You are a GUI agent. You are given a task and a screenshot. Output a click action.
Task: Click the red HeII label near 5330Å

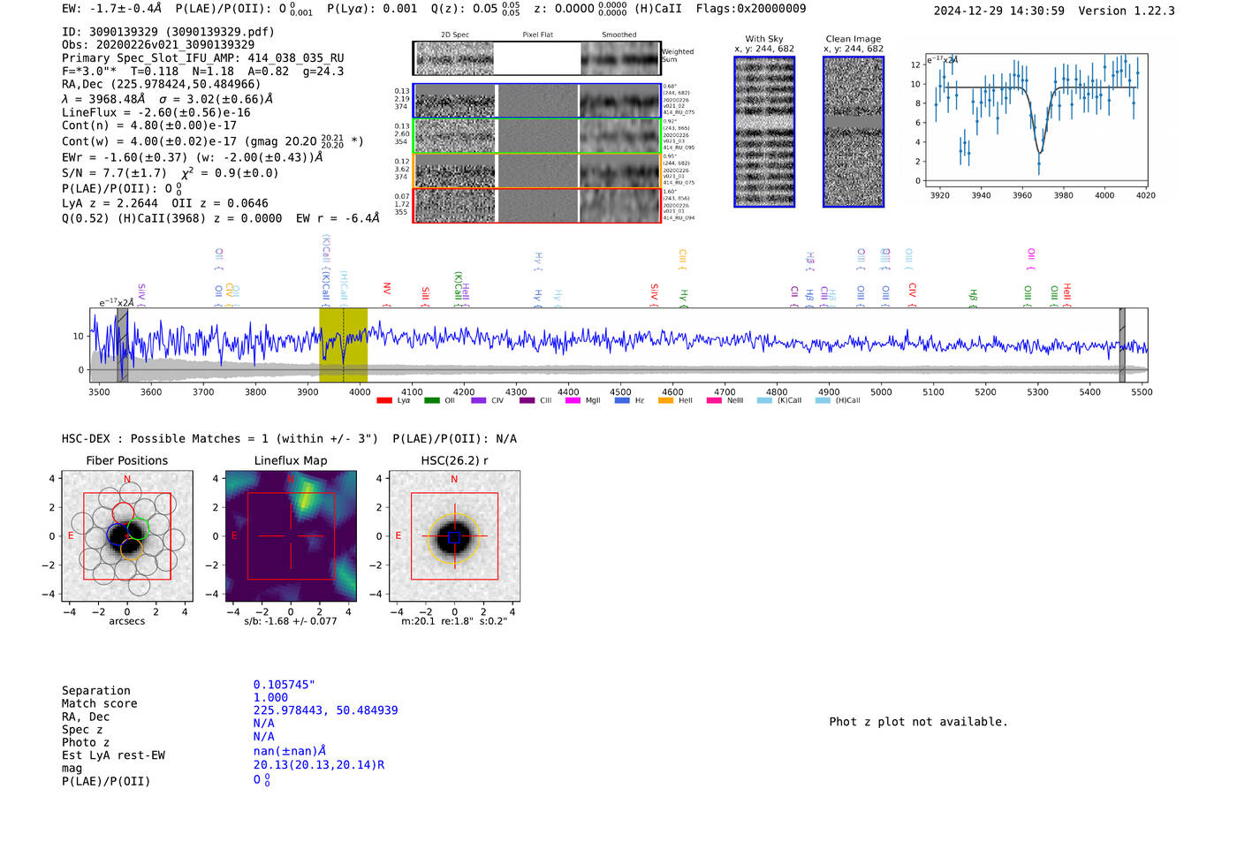1066,295
